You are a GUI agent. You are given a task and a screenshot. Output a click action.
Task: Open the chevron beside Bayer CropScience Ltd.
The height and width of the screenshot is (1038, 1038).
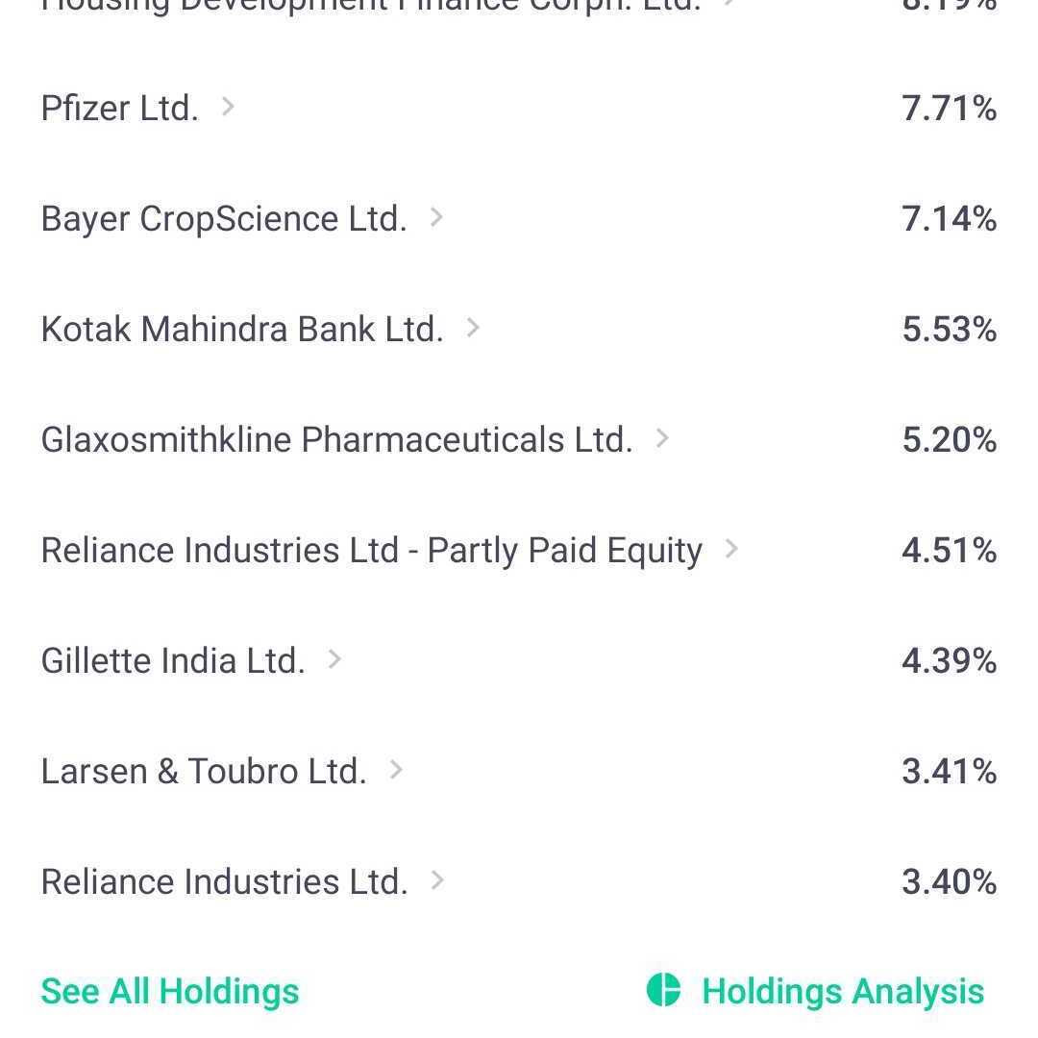click(436, 217)
